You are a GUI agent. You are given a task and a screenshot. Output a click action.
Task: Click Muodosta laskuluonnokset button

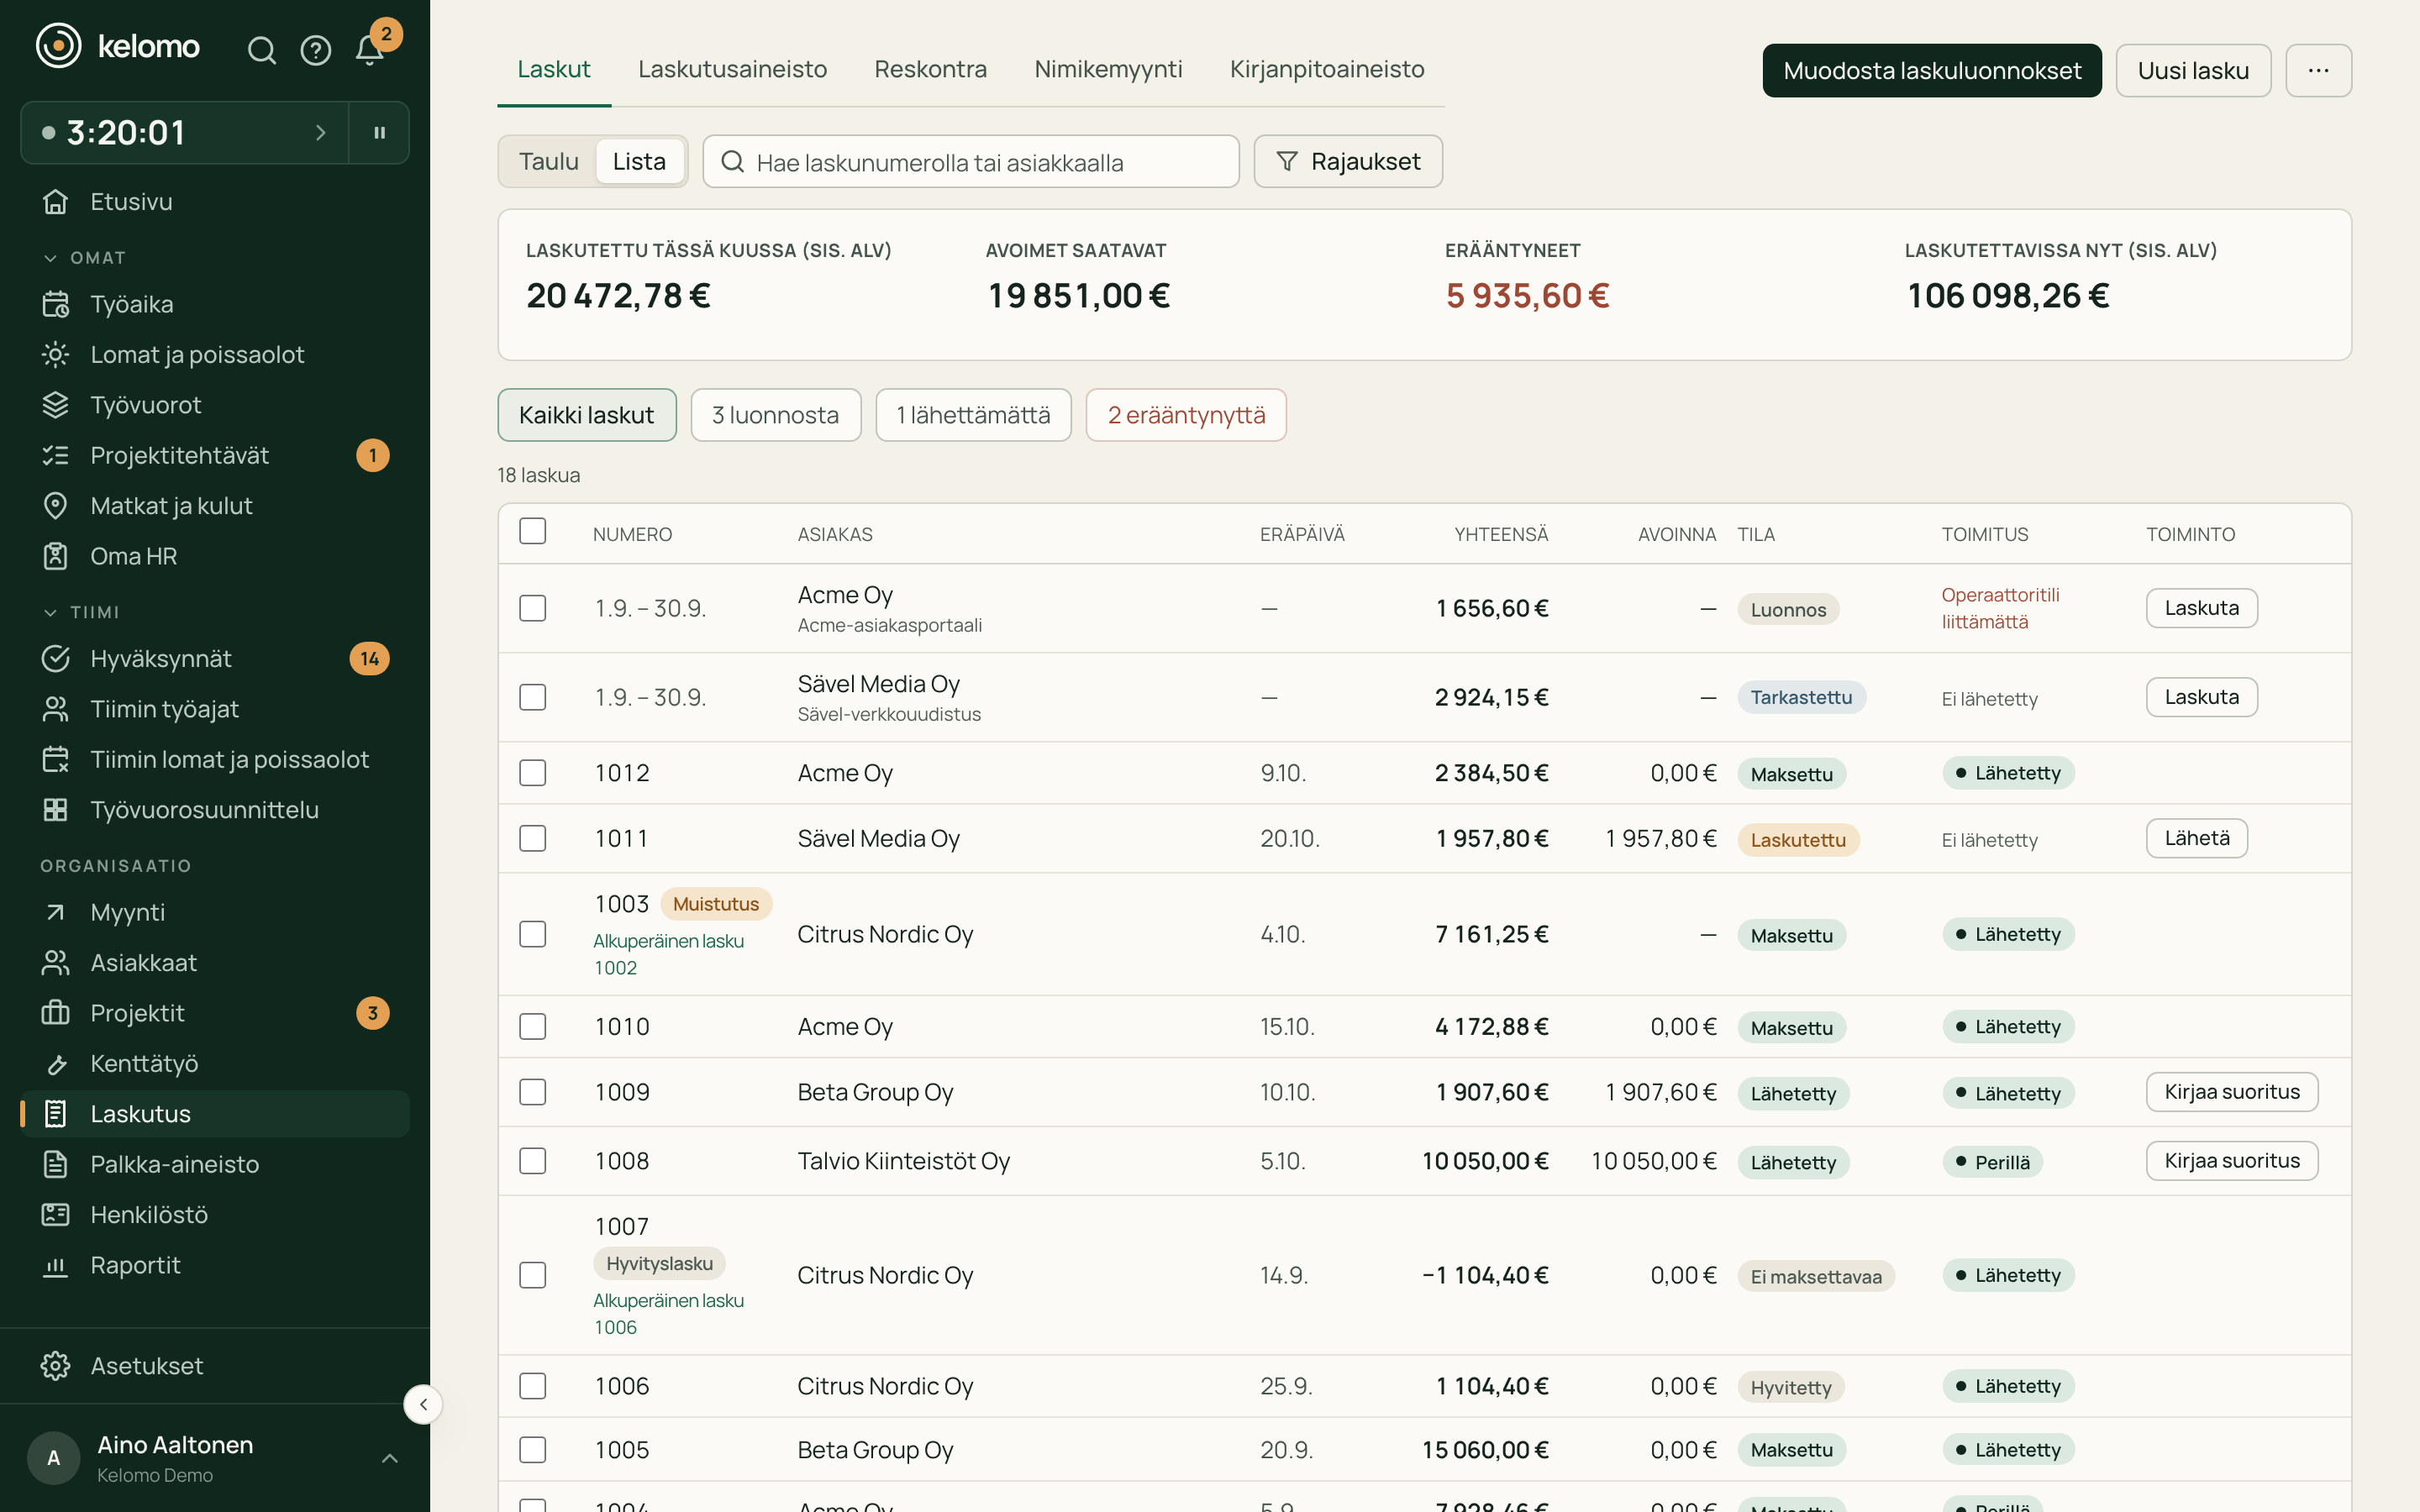tap(1932, 70)
